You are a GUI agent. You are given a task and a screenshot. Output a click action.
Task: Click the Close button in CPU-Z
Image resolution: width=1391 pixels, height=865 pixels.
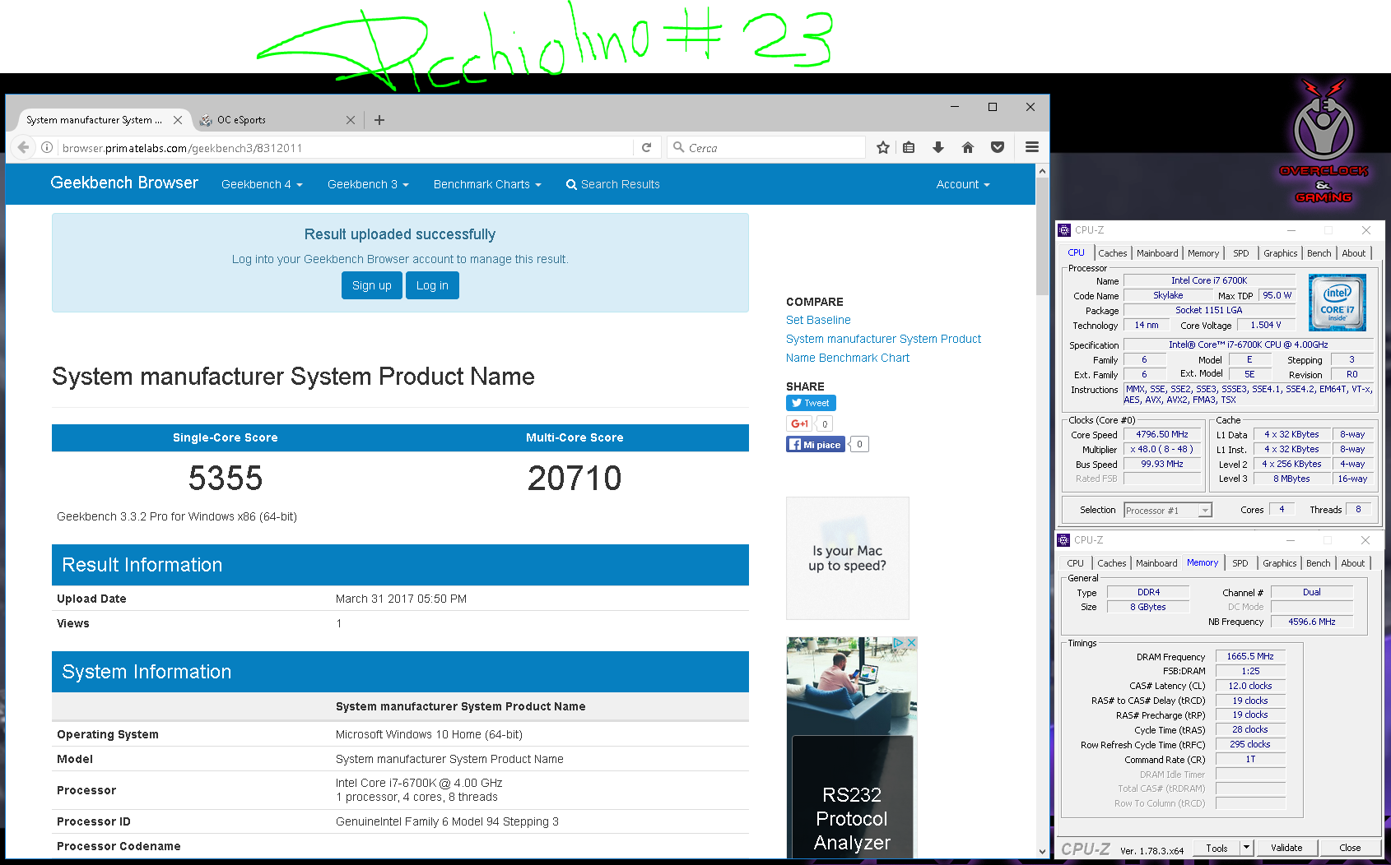[x=1350, y=848]
